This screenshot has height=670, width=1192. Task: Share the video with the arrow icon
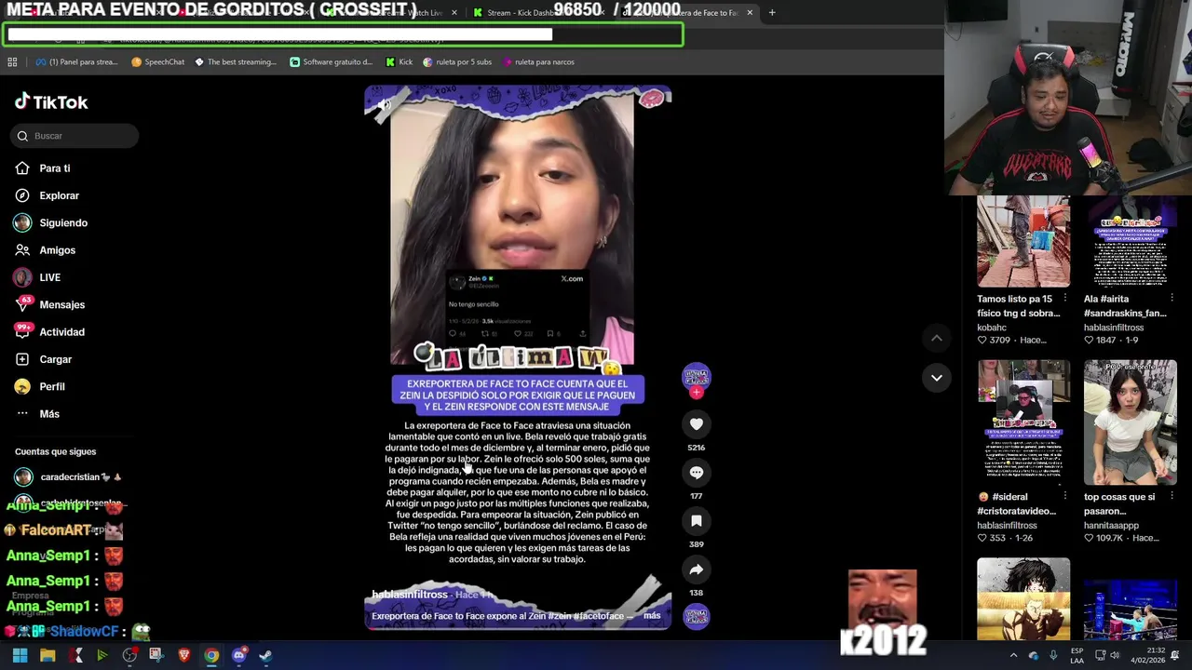coord(696,569)
